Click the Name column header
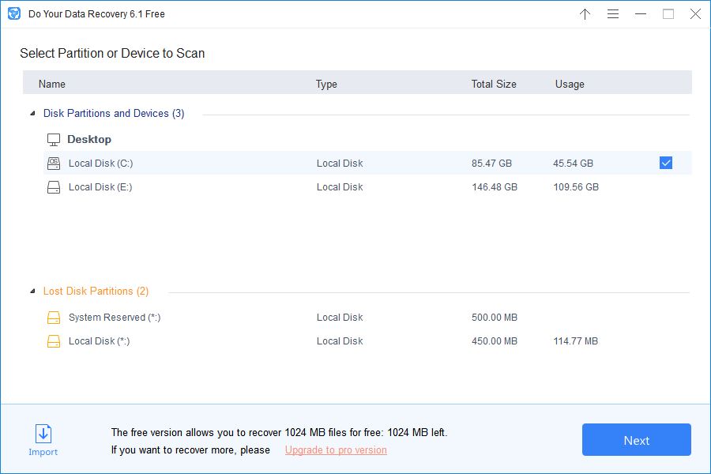Viewport: 711px width, 474px height. tap(52, 83)
